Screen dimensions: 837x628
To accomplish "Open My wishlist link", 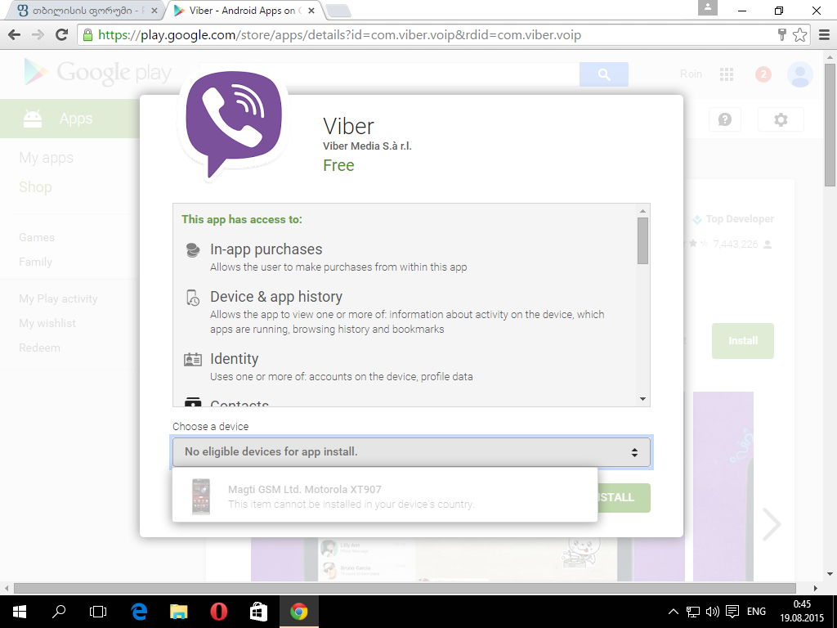I will [x=47, y=324].
